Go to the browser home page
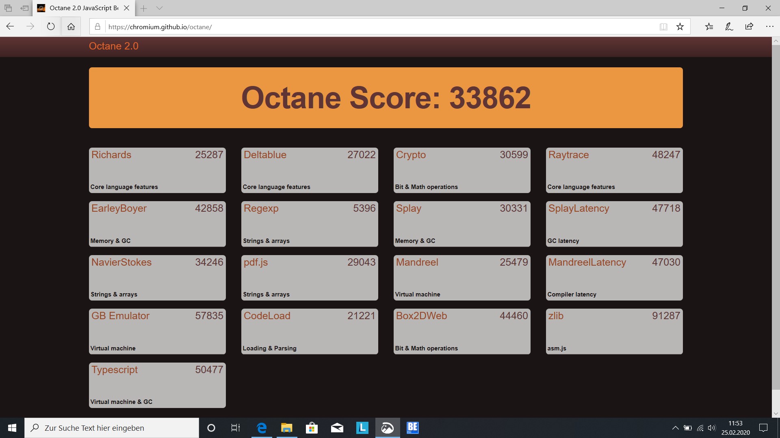Image resolution: width=780 pixels, height=438 pixels. [71, 27]
